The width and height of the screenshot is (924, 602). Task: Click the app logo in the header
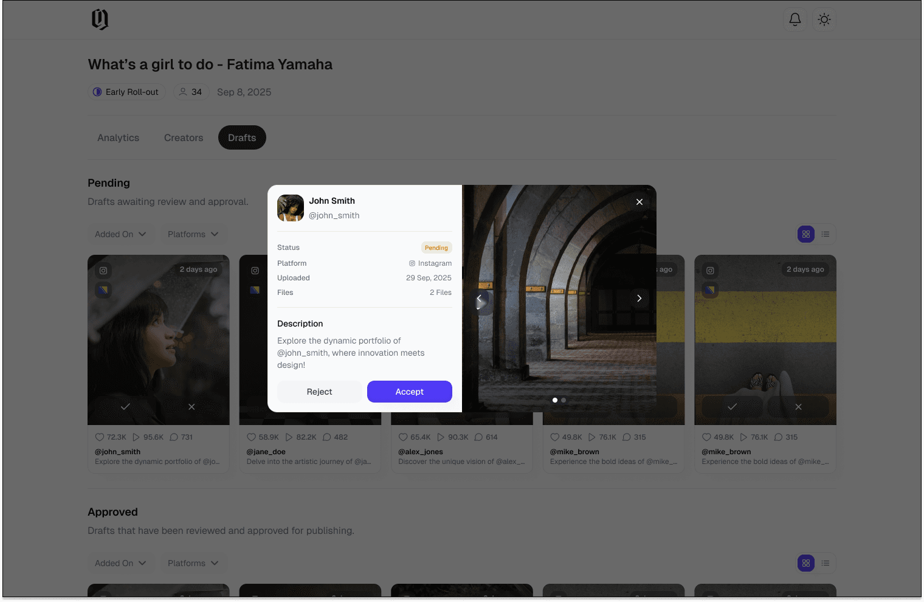(100, 19)
